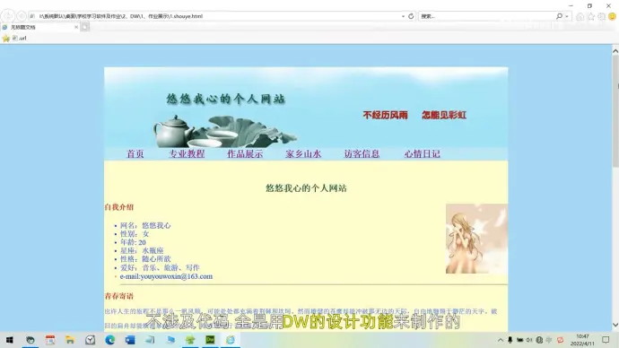Viewport: 619px width, 348px height.
Task: Click the 星座:水瓶座 list item
Action: (142, 250)
